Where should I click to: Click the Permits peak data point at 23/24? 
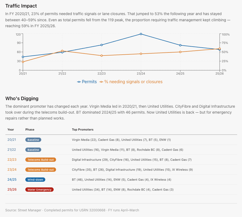141,34
